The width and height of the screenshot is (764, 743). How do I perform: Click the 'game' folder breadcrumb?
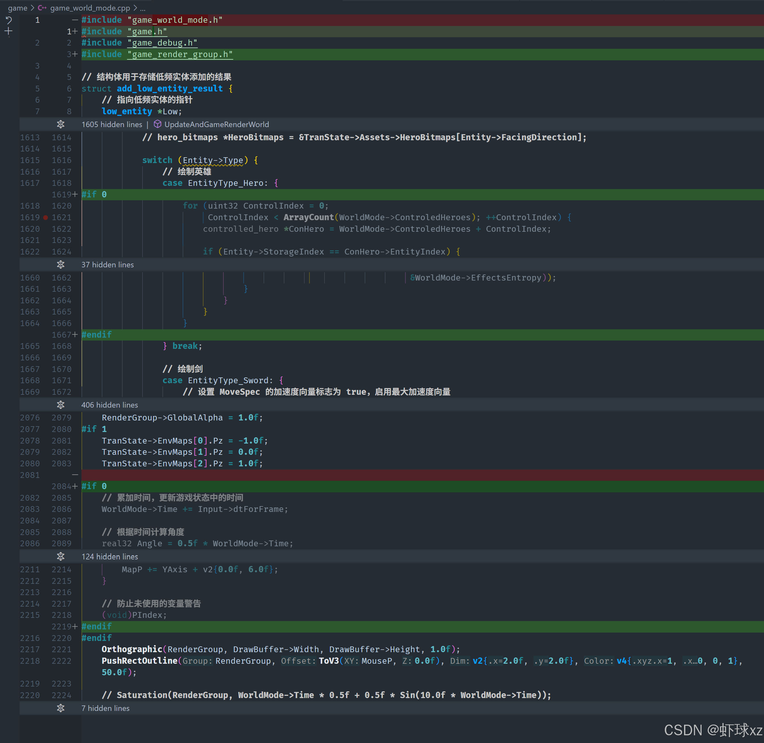pyautogui.click(x=18, y=8)
